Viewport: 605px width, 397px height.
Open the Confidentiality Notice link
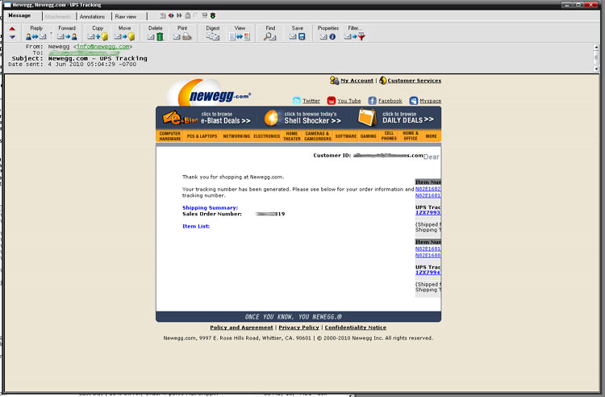pos(356,328)
